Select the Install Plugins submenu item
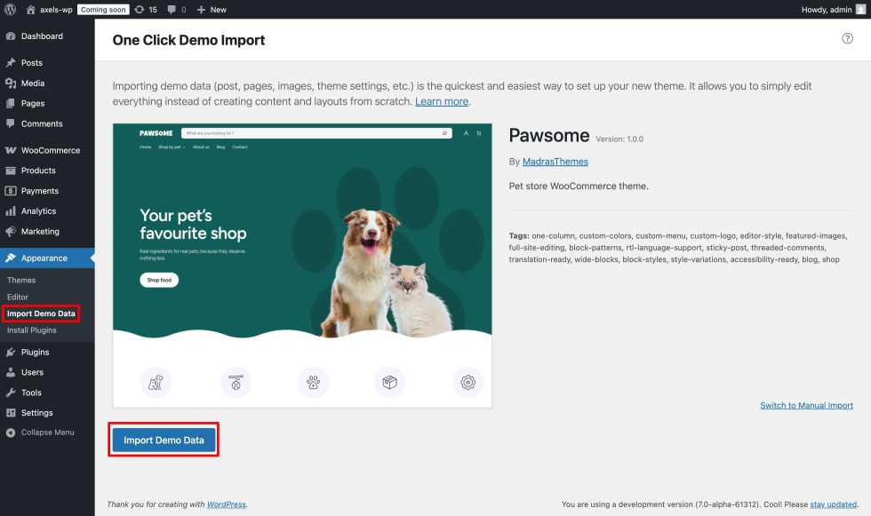 [x=35, y=329]
